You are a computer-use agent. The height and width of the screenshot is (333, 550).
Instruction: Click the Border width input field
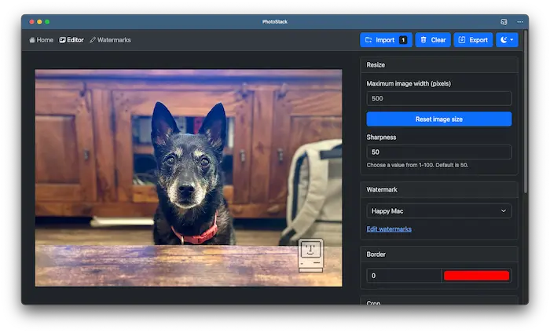click(x=404, y=276)
